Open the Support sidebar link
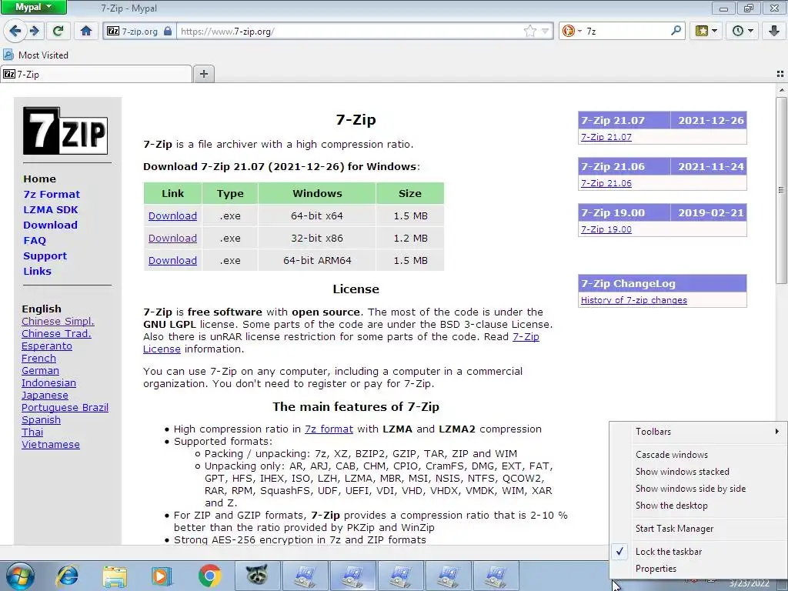The image size is (788, 591). tap(45, 255)
